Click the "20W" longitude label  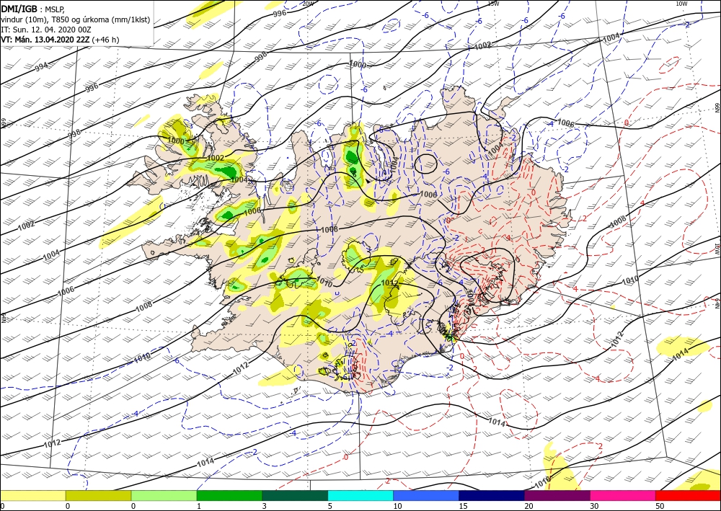click(308, 4)
